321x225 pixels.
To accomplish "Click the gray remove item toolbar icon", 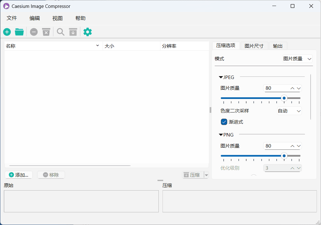I will click(34, 32).
